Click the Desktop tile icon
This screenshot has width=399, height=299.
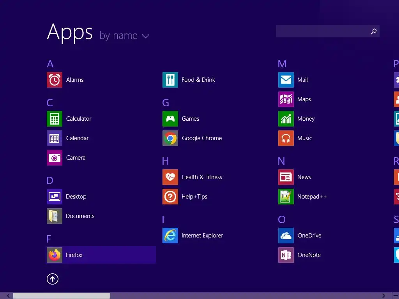click(55, 197)
